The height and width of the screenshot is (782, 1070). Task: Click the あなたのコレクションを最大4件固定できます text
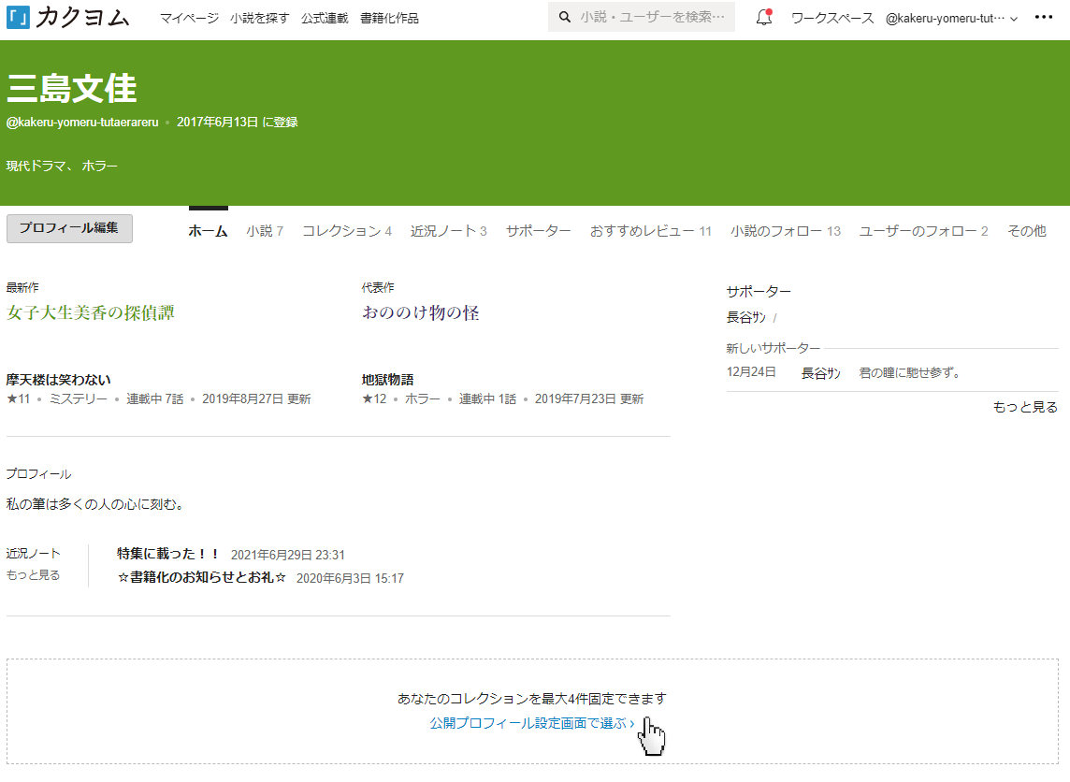point(532,698)
